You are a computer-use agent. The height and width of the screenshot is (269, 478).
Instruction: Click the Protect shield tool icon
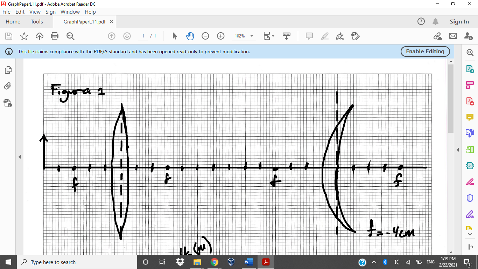(x=470, y=198)
